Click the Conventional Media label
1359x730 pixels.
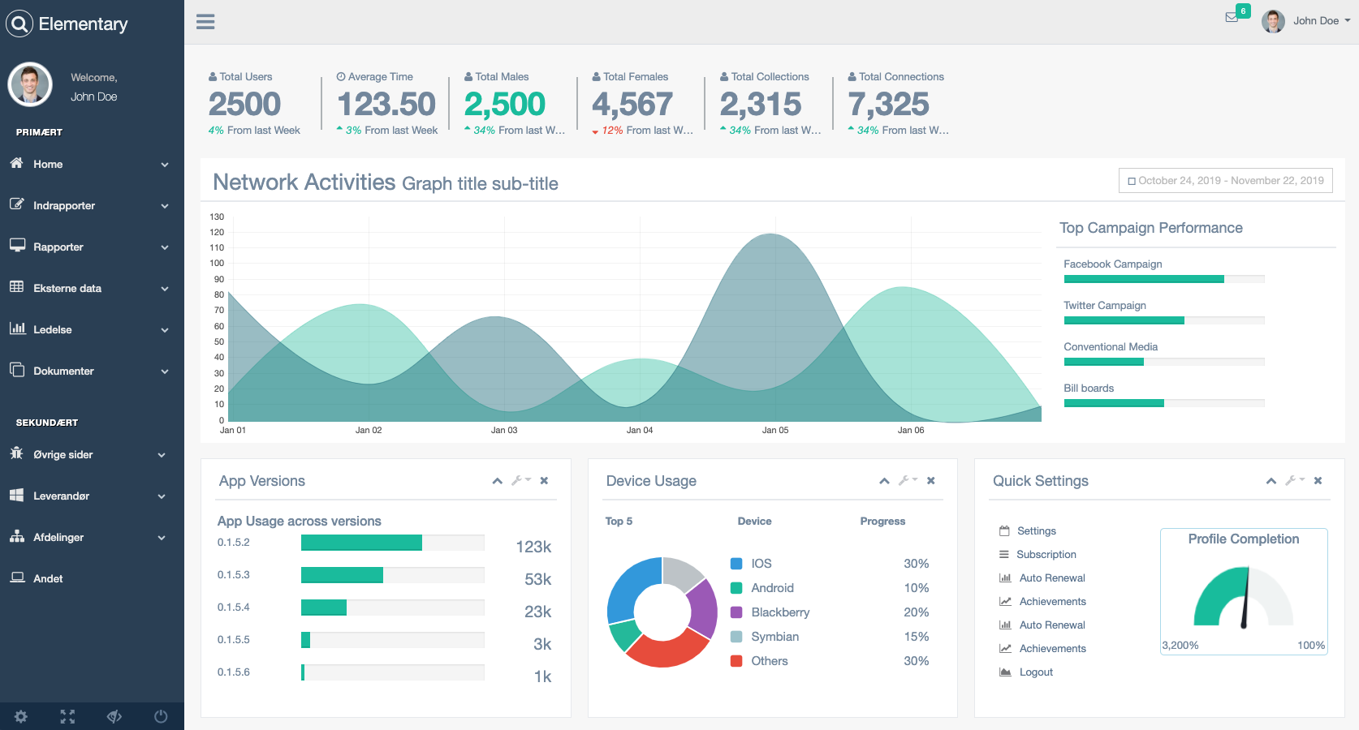click(1111, 347)
